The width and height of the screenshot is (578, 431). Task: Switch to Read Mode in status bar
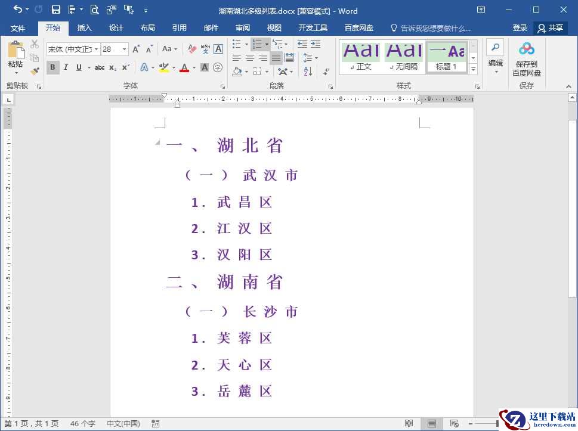pos(409,424)
